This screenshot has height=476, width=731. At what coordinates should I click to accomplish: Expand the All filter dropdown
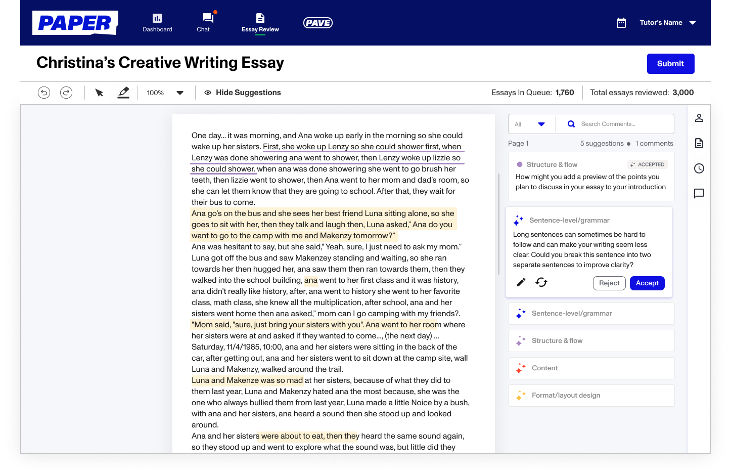[530, 124]
